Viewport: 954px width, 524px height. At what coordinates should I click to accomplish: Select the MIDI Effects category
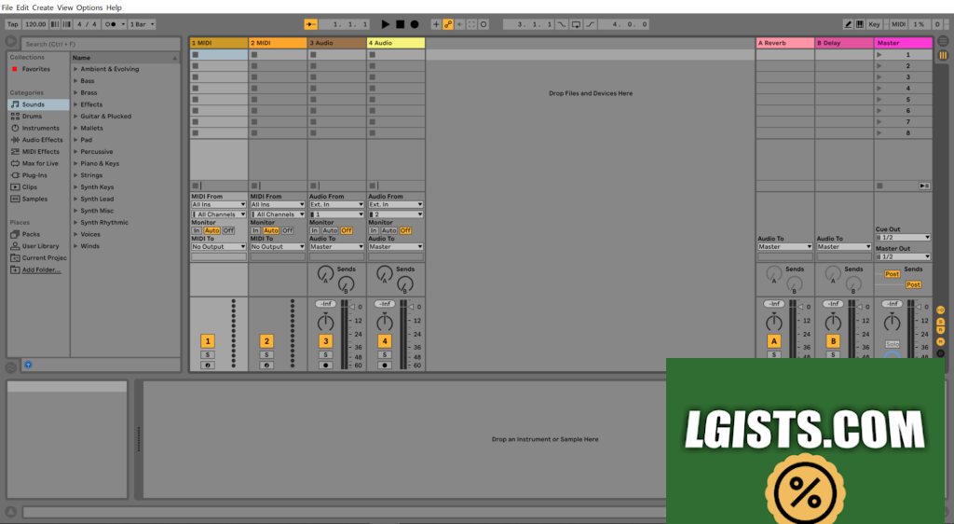[x=39, y=152]
